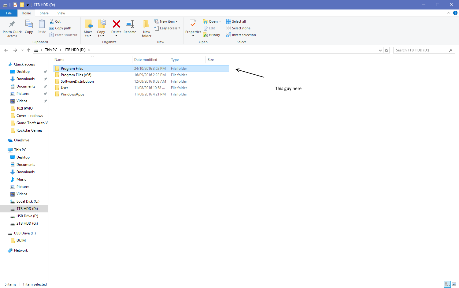Click Invert selection
The width and height of the screenshot is (459, 288).
coord(241,35)
